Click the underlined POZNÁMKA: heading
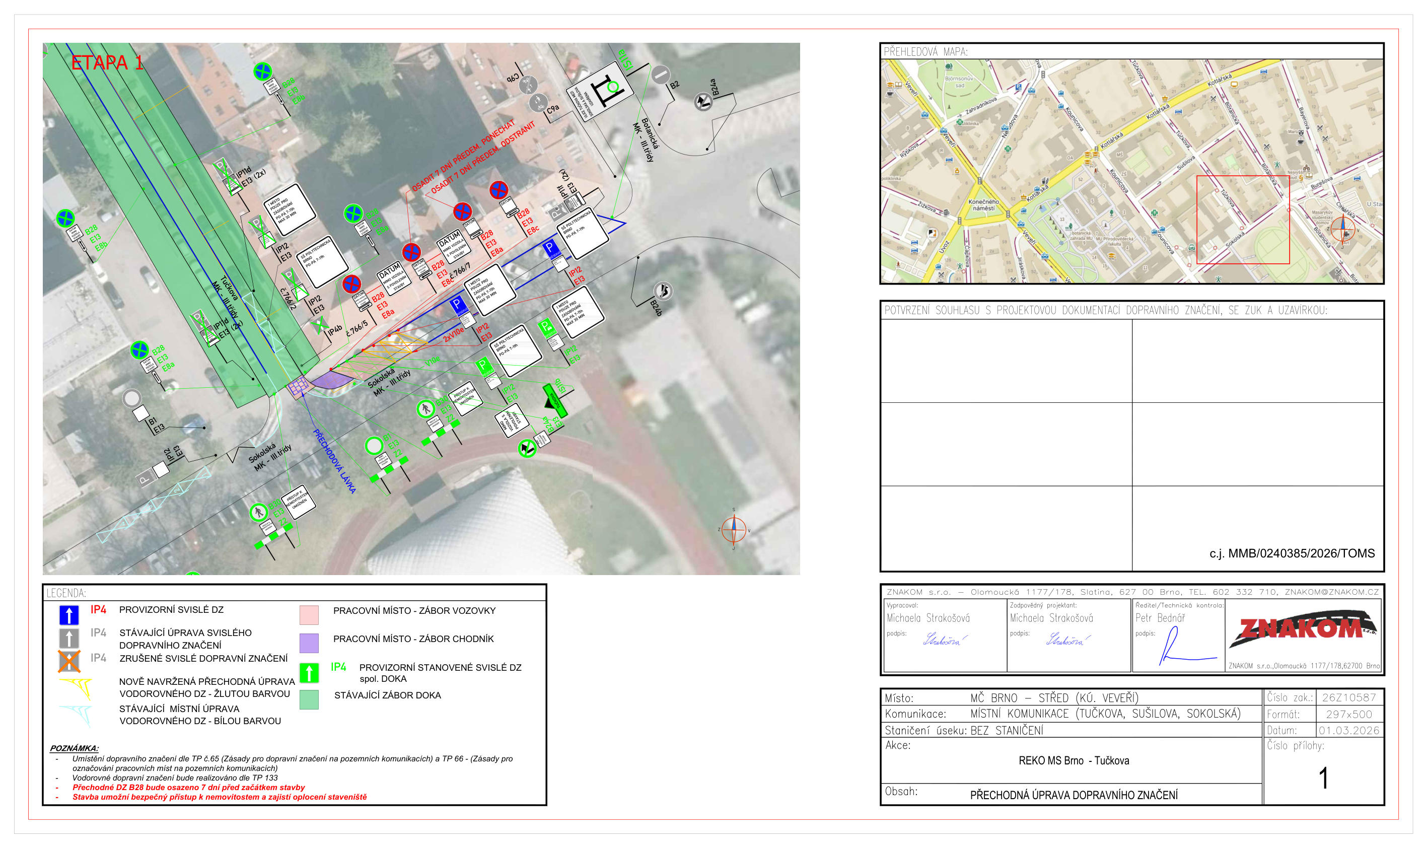This screenshot has height=848, width=1427. 74,748
